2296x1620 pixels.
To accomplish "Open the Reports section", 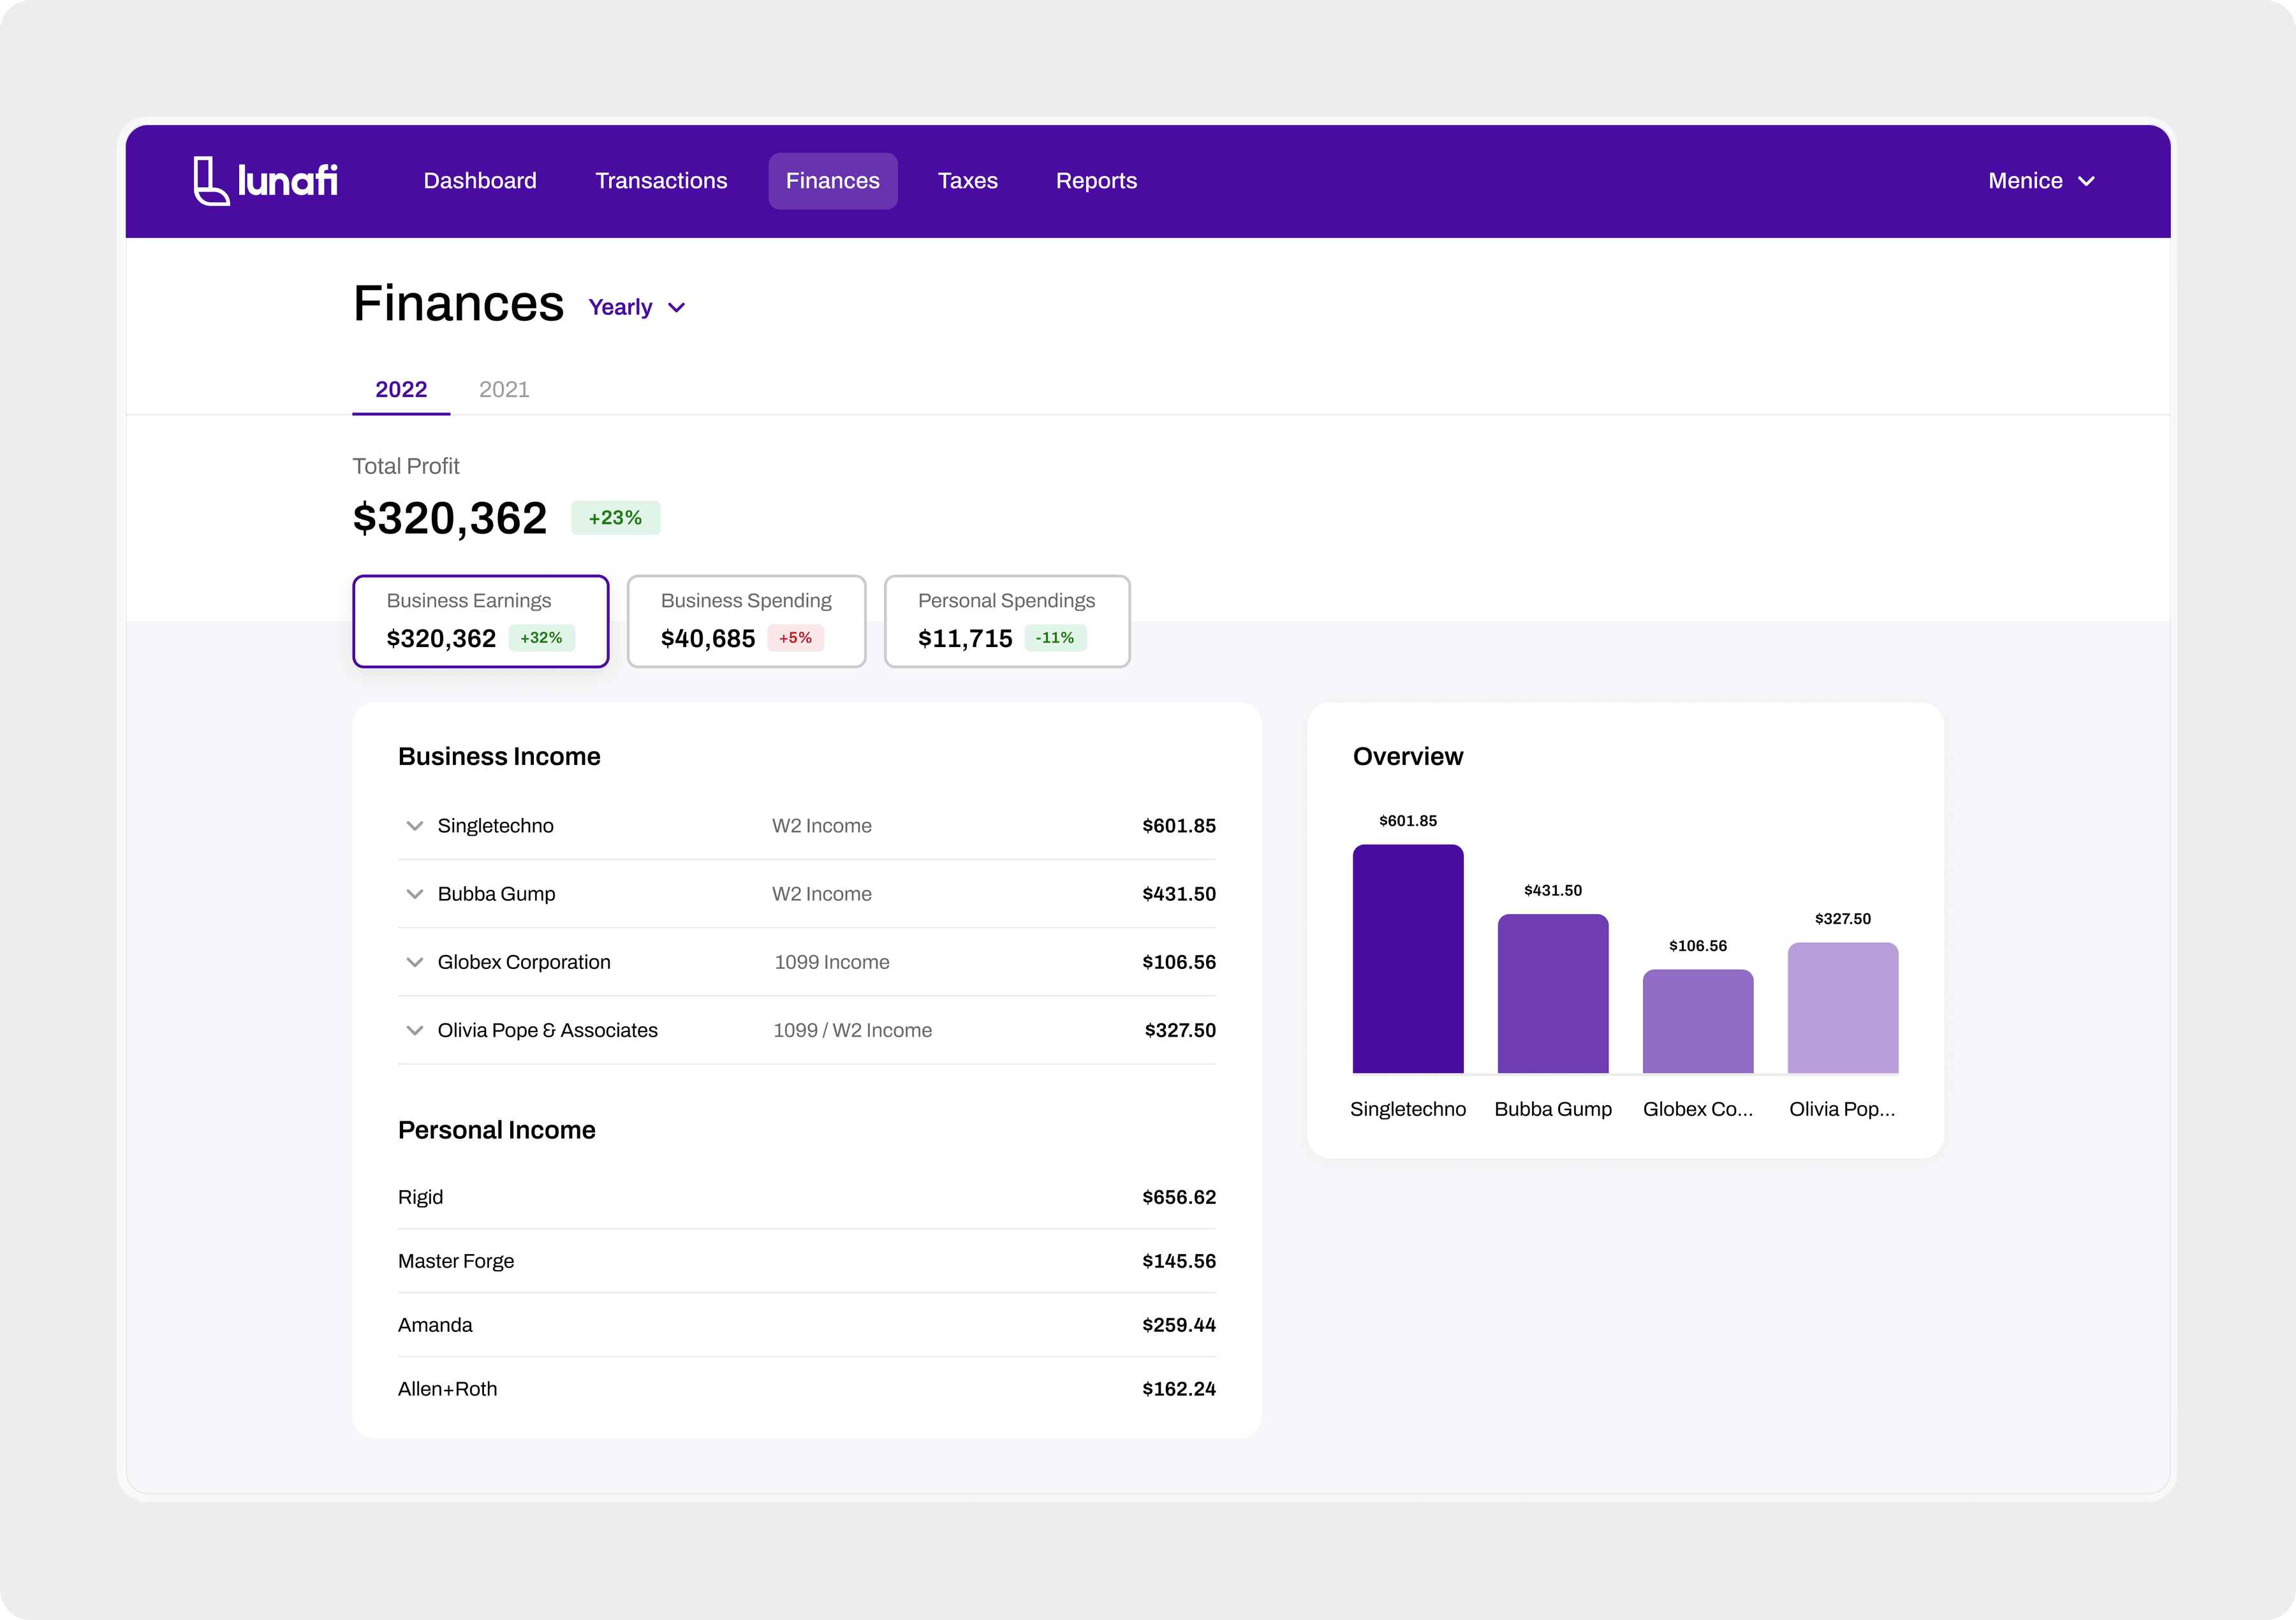I will coord(1096,181).
